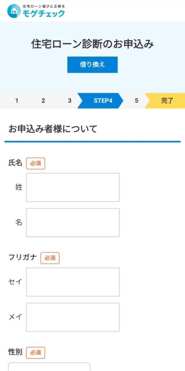Click the 借り換え button

point(92,64)
